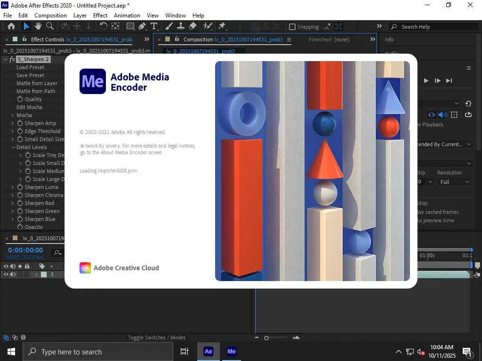Image resolution: width=482 pixels, height=361 pixels.
Task: Toggle Quality stopwatch keyframing
Action: [x=20, y=99]
